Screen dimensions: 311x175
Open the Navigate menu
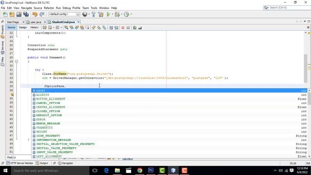click(27, 8)
